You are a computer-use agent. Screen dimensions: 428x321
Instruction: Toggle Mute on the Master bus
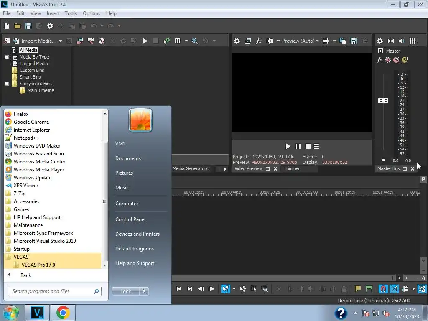click(396, 60)
